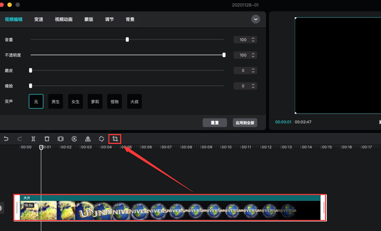Click the 音量 volume slider handle
The width and height of the screenshot is (381, 231).
coord(128,39)
